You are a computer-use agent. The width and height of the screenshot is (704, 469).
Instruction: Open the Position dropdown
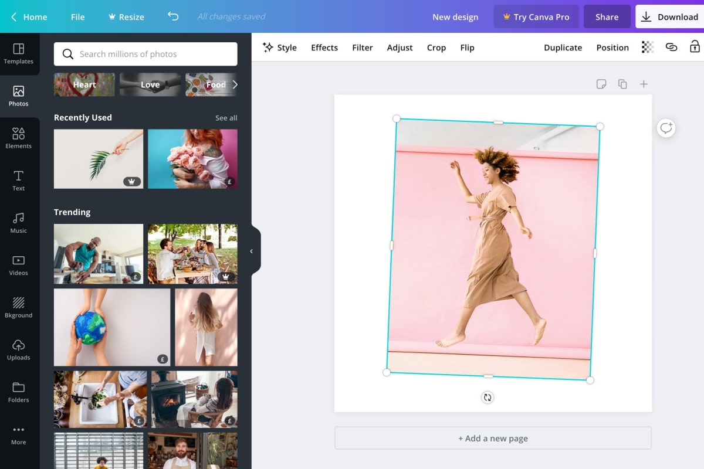(612, 47)
